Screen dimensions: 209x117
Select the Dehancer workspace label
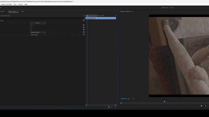point(165,8)
